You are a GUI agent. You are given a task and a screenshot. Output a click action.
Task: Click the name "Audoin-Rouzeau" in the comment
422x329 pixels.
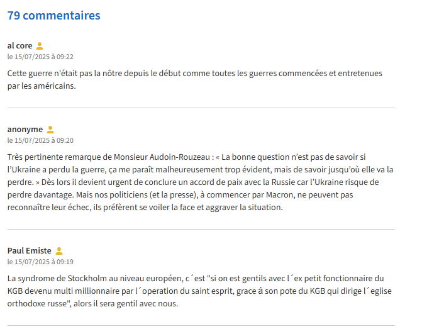tap(182, 157)
